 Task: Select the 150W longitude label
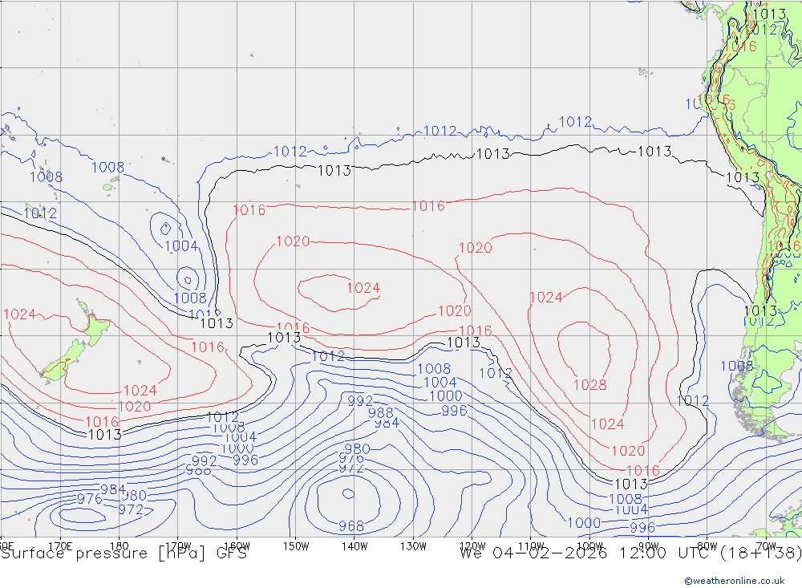pyautogui.click(x=296, y=546)
